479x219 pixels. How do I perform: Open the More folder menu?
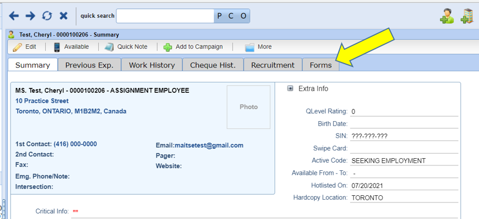258,47
